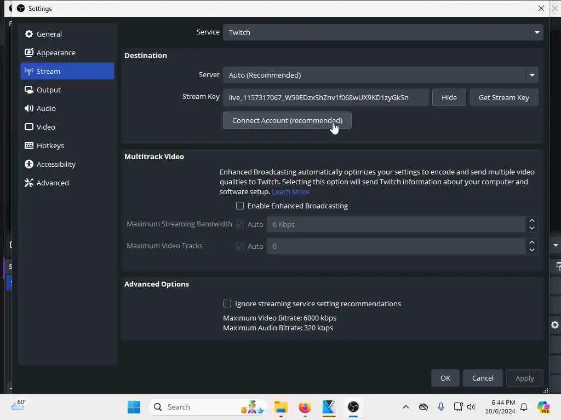This screenshot has width=561, height=420.
Task: Hide the stream key
Action: (449, 97)
